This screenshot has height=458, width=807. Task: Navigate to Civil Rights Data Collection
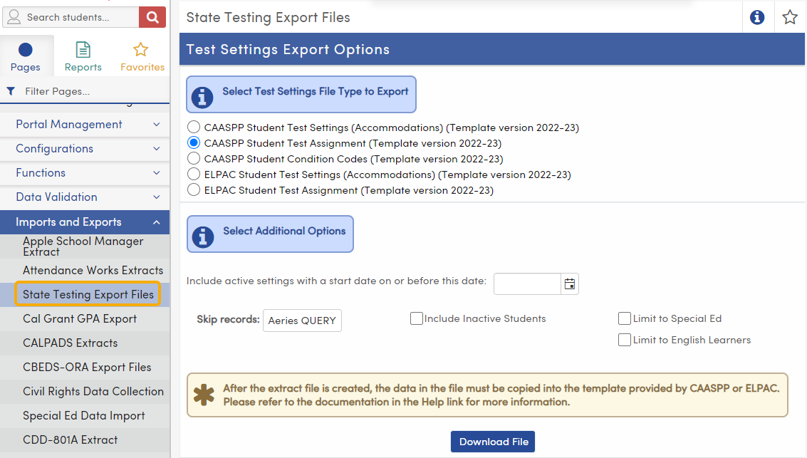tap(93, 391)
